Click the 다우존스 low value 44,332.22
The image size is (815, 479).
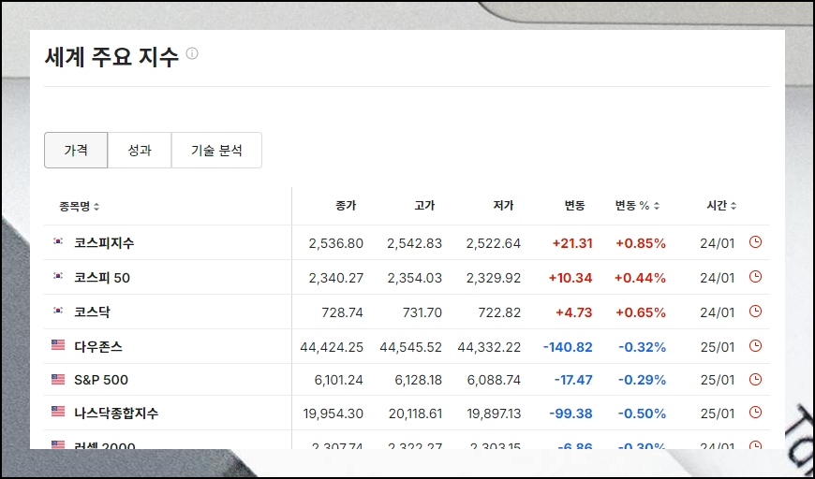click(x=489, y=347)
